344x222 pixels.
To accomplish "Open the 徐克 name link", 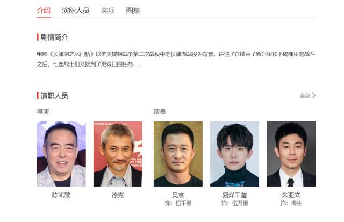I will point(118,195).
